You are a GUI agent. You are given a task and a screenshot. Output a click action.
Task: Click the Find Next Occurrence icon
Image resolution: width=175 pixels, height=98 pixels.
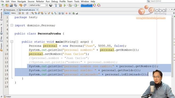pos(39,13)
